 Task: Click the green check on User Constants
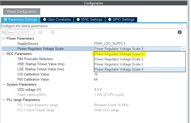pyautogui.click(x=45, y=19)
